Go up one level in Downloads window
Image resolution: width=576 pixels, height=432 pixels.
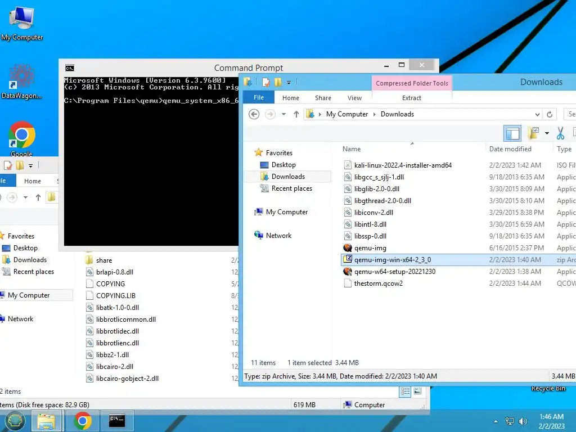tap(296, 114)
